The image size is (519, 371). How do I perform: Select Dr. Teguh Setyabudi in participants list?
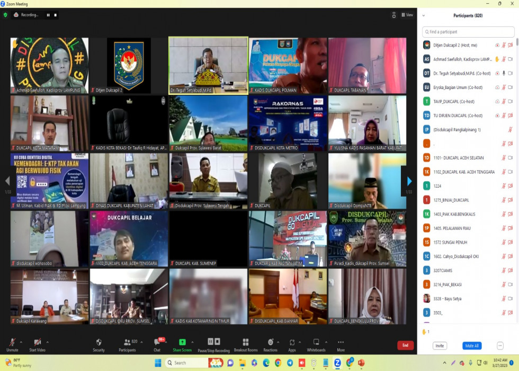pyautogui.click(x=461, y=73)
